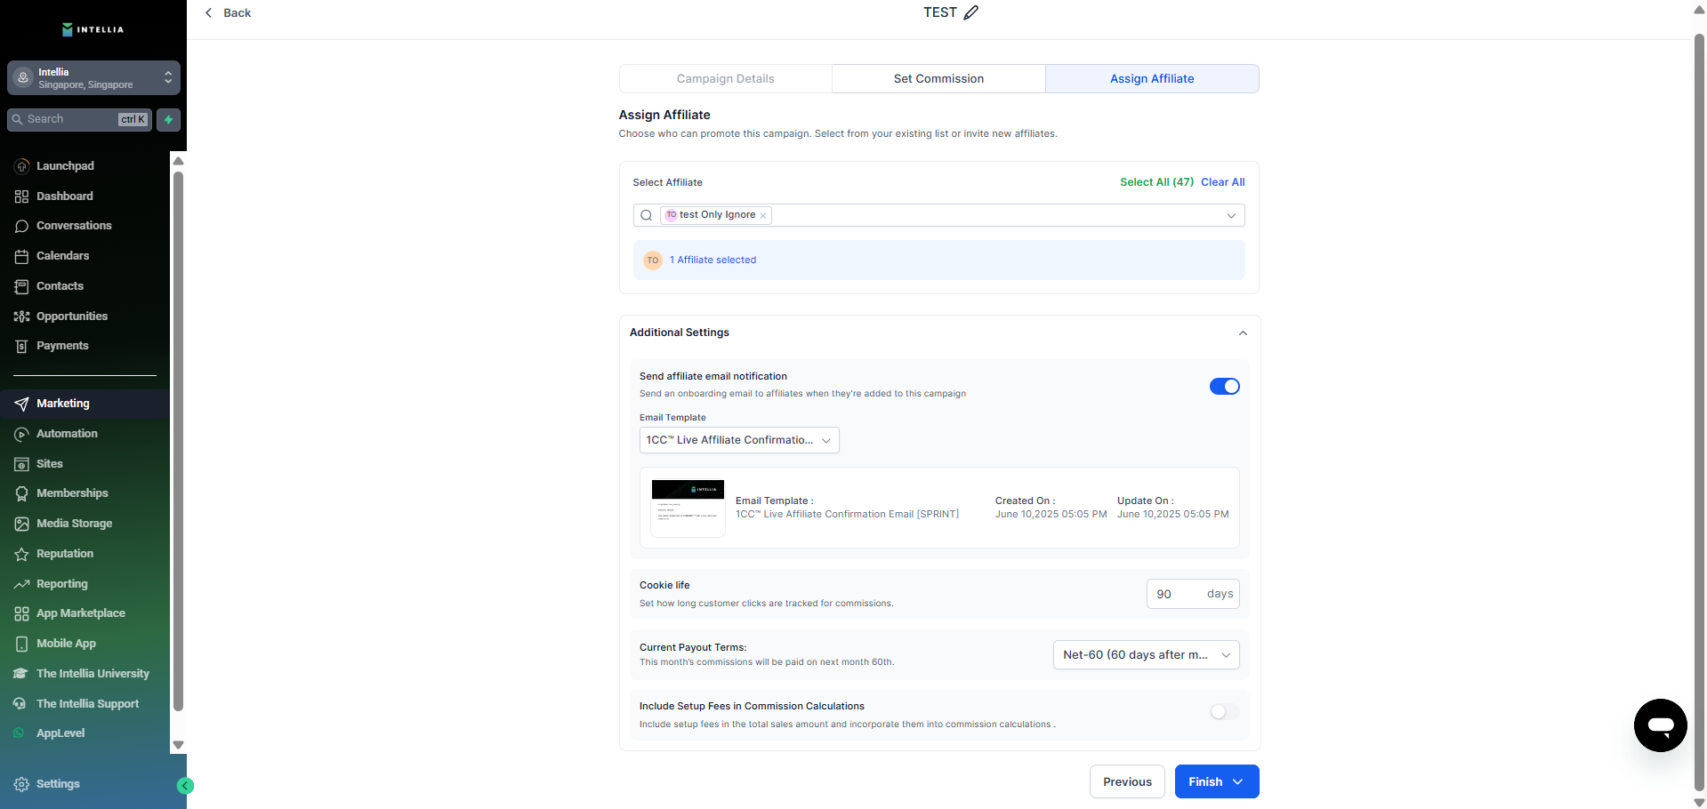The height and width of the screenshot is (809, 1707).
Task: Click the pencil icon next to TEST
Action: (x=971, y=12)
